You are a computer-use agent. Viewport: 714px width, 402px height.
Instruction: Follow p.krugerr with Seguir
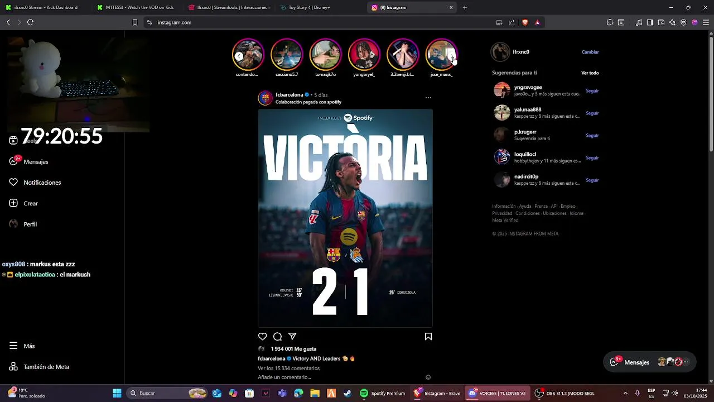592,135
